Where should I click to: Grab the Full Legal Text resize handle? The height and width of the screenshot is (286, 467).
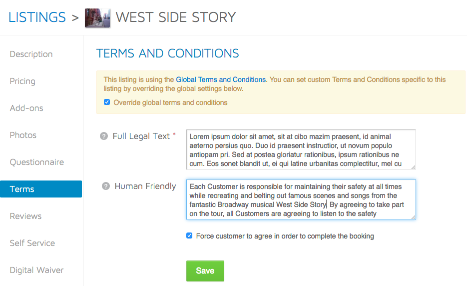coord(413,167)
